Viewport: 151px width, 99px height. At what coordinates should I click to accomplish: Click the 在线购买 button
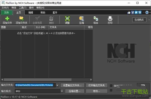click(139, 20)
